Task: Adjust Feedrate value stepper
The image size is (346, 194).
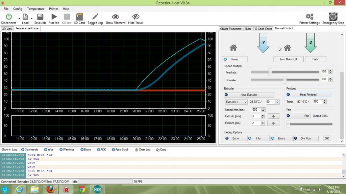Action: point(330,72)
